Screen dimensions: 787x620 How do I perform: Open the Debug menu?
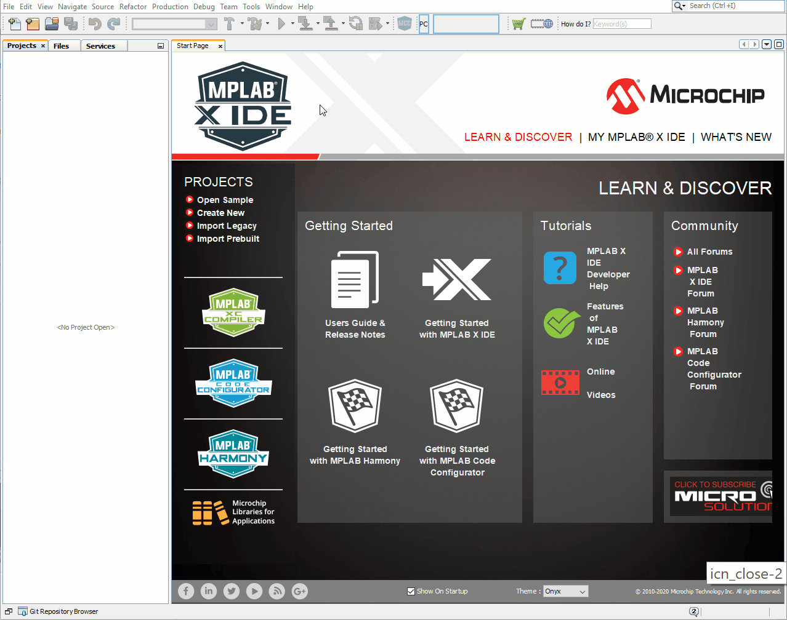pyautogui.click(x=204, y=6)
